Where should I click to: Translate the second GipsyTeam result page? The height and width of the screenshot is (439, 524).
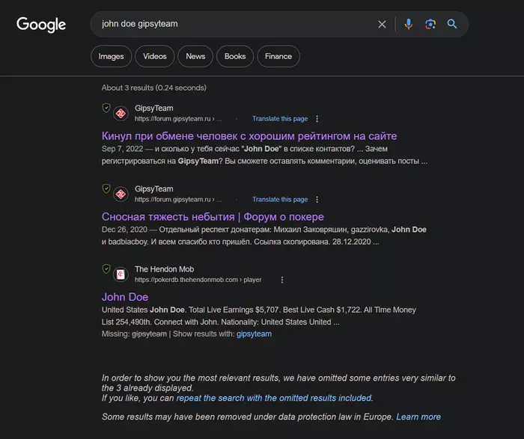tap(280, 199)
